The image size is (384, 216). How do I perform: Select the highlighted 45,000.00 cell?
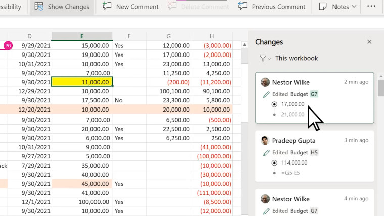82,184
